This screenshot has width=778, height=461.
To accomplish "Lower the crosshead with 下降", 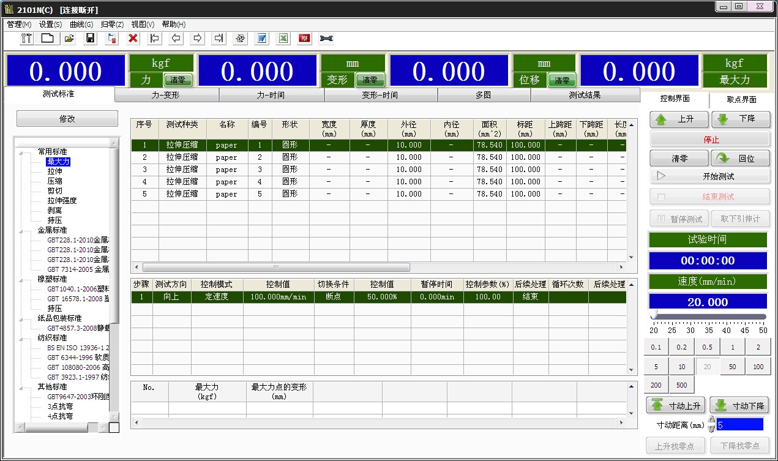I will pos(741,119).
